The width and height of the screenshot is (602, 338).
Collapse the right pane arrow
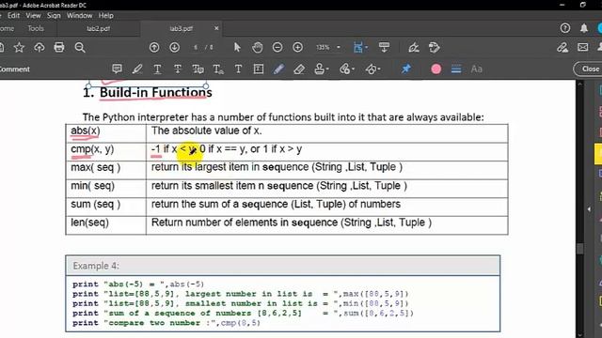tap(589, 209)
